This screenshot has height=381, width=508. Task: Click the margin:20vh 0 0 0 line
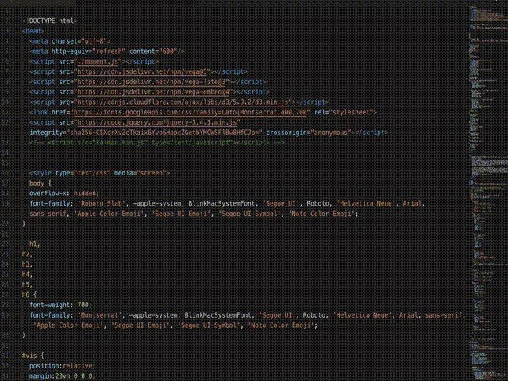pyautogui.click(x=62, y=375)
